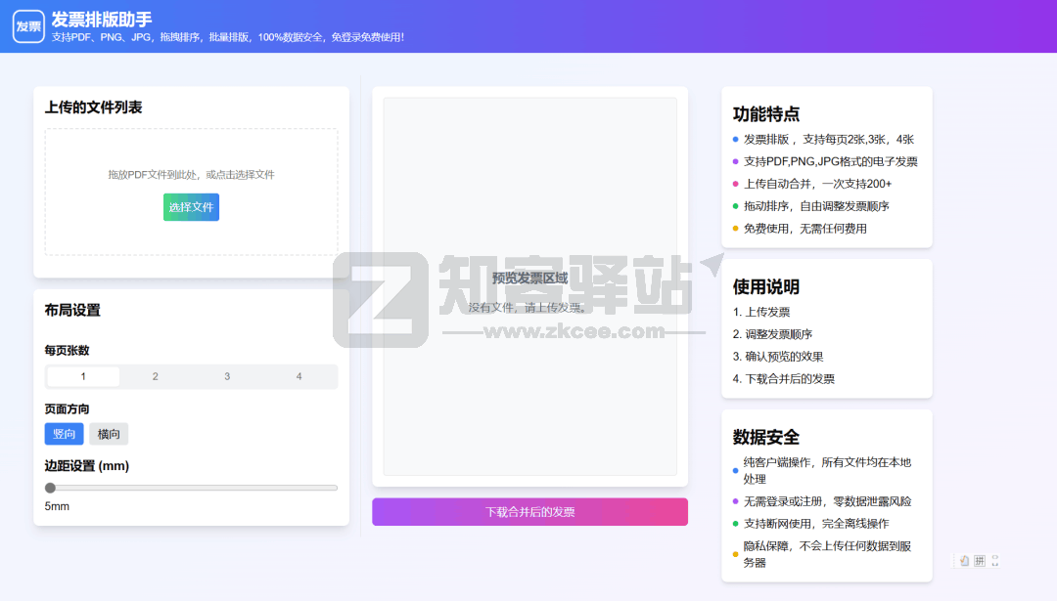
Task: Click the 功能特点 panel heading
Action: pos(767,114)
